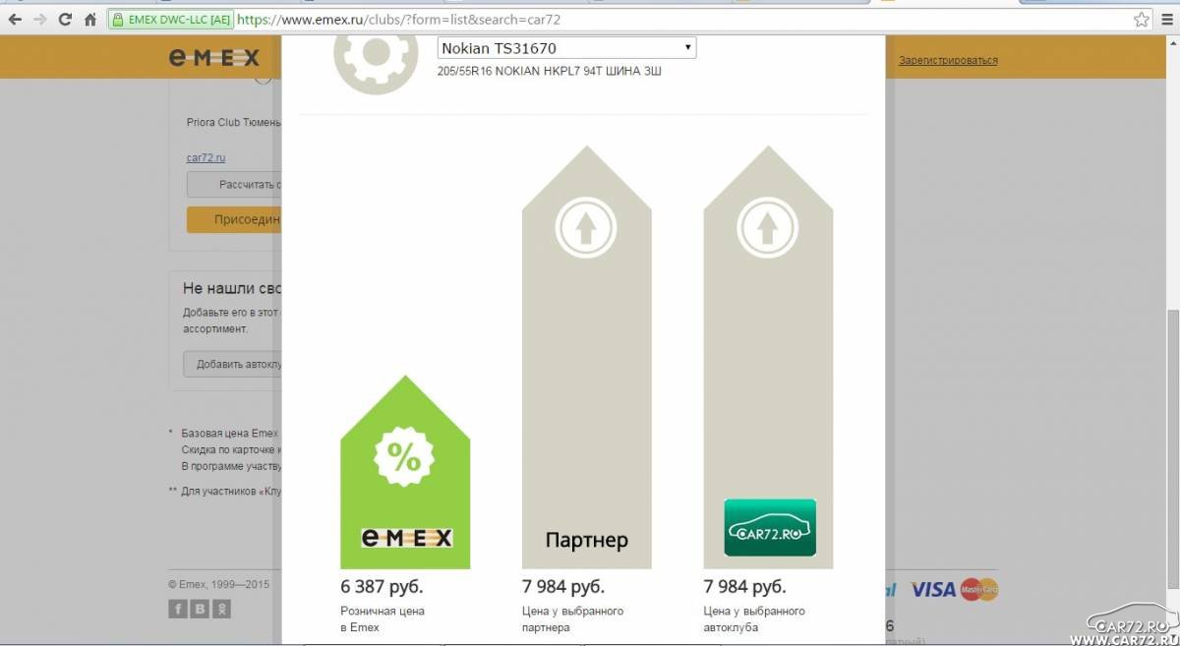The image size is (1180, 646).
Task: Bookmark this page with the star icon
Action: 1142,19
